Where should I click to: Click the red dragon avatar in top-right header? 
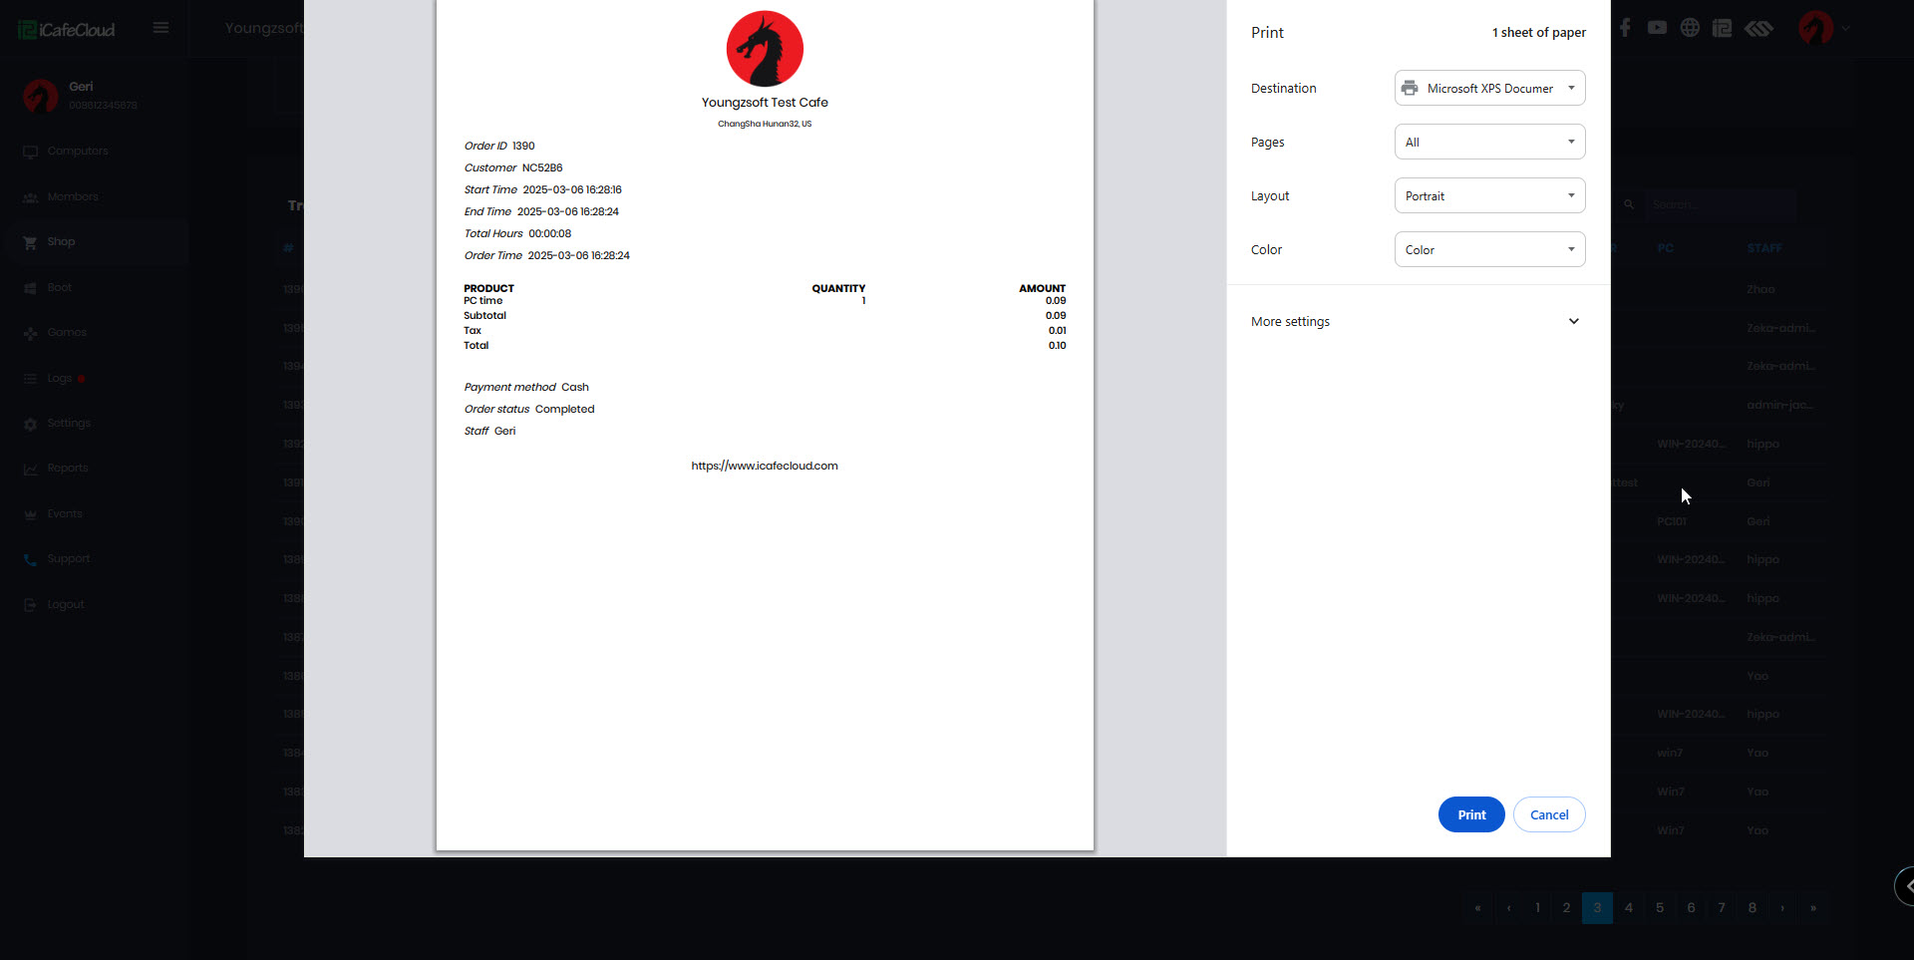(x=1815, y=28)
